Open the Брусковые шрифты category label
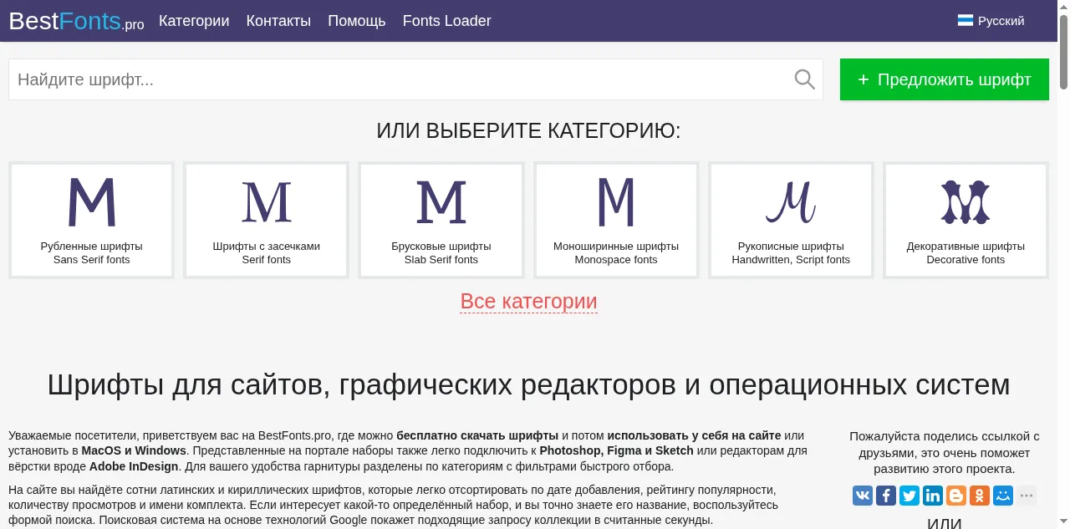Viewport: 1070px width, 529px height. pos(441,247)
